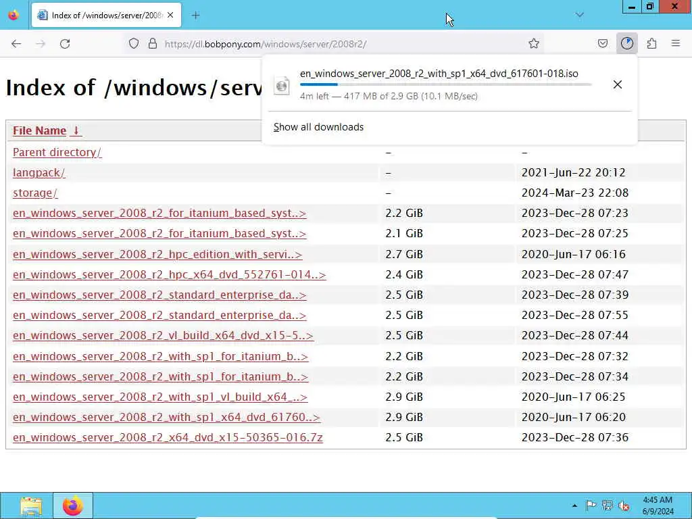Image resolution: width=692 pixels, height=519 pixels.
Task: Click date 2020-Jun-17 06:25
Action: coord(573,397)
